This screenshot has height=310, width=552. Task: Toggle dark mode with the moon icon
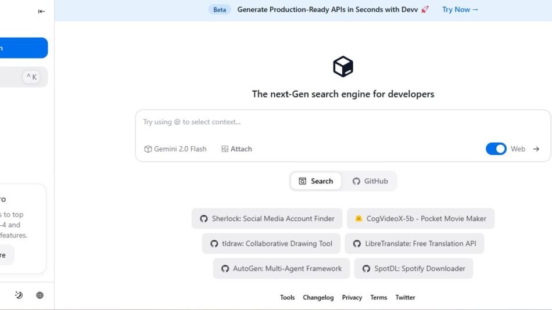pyautogui.click(x=19, y=295)
